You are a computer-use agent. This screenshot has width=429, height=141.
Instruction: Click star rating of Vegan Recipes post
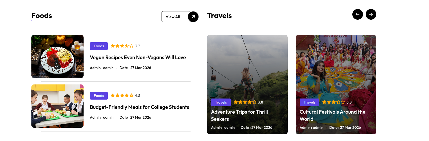click(x=122, y=46)
